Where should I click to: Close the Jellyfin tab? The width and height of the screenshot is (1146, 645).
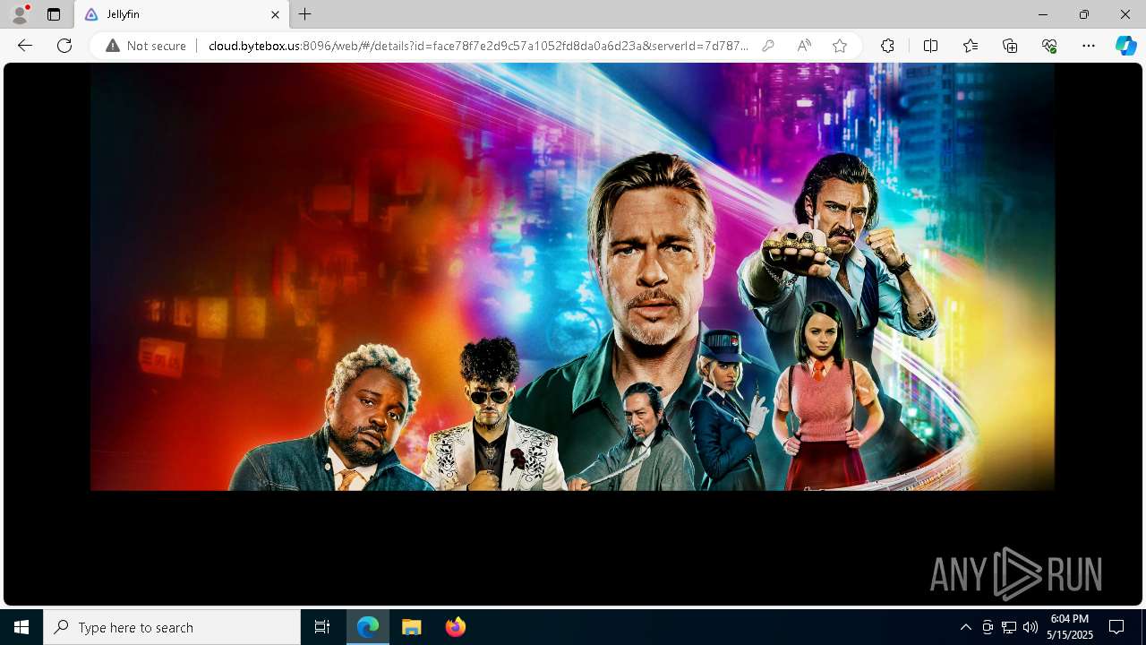point(275,14)
